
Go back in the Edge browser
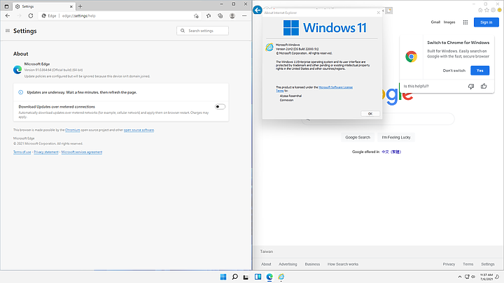(x=8, y=15)
